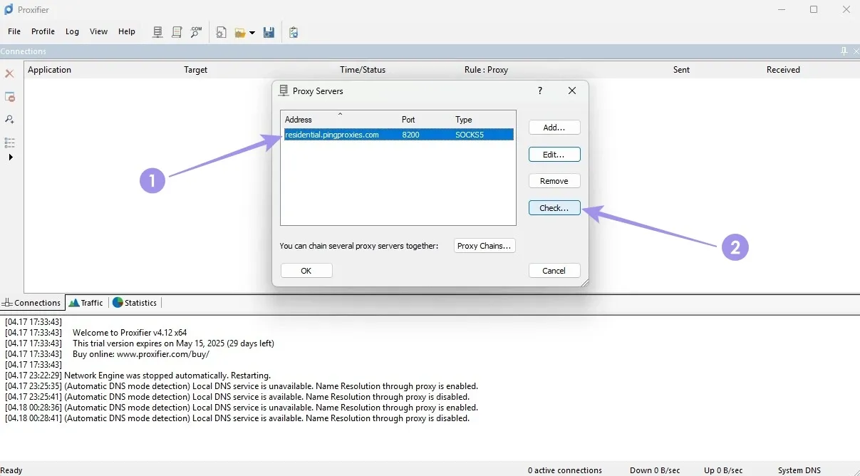Click the dialog help question mark
This screenshot has height=476, width=860.
pos(540,90)
